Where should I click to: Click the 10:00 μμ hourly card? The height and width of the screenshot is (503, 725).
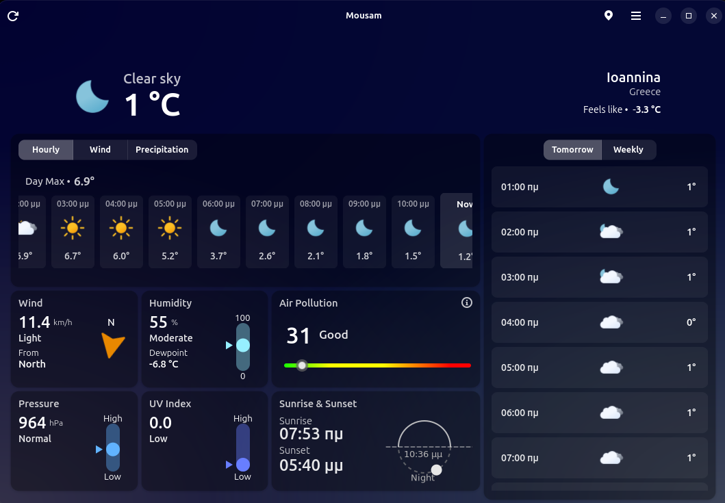(413, 231)
